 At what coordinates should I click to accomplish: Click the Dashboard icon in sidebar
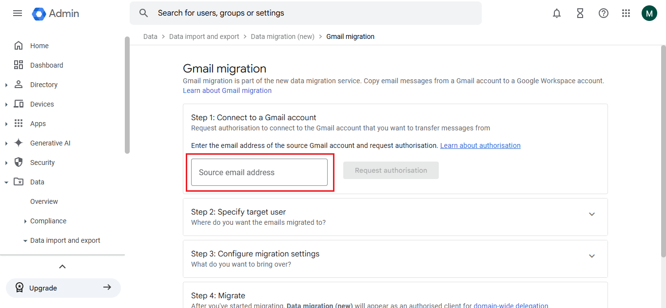(19, 65)
